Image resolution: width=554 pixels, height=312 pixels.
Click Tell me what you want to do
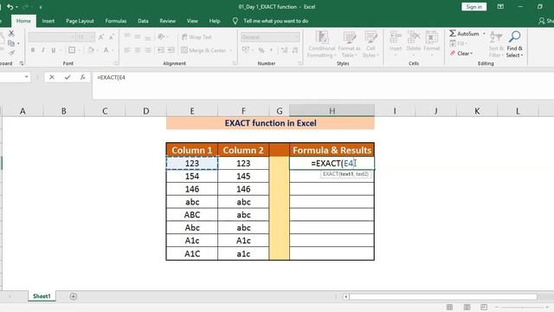point(276,21)
